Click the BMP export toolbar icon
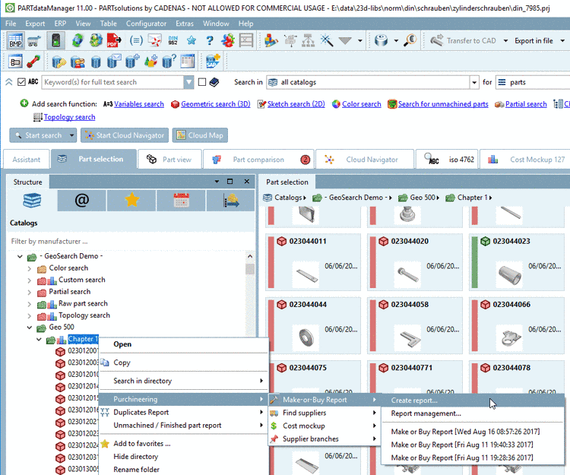The height and width of the screenshot is (475, 570). tap(15, 40)
